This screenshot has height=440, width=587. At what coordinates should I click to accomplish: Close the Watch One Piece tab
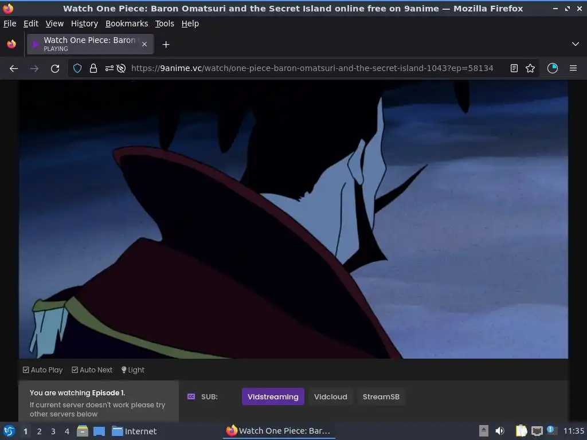tap(144, 44)
